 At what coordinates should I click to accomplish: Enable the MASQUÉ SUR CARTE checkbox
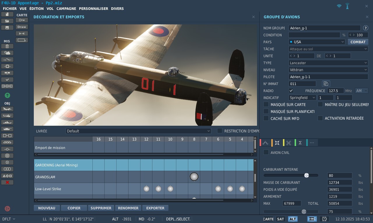(266, 104)
